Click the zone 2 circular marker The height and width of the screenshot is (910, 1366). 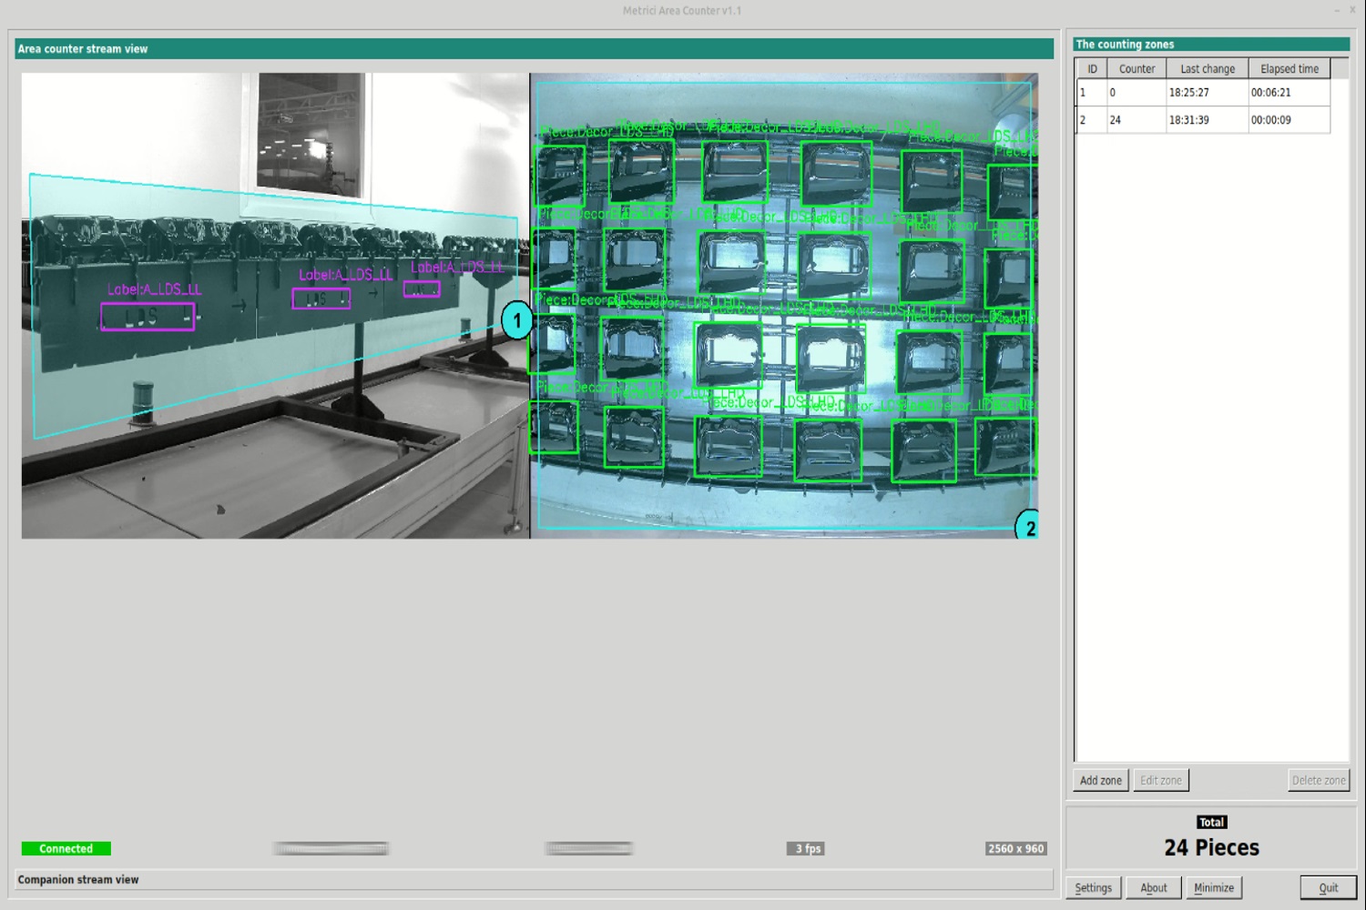(1028, 527)
